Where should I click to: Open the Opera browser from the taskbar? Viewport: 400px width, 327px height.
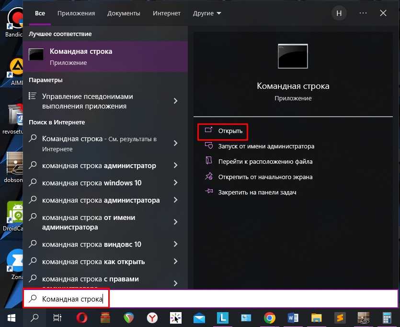click(82, 317)
